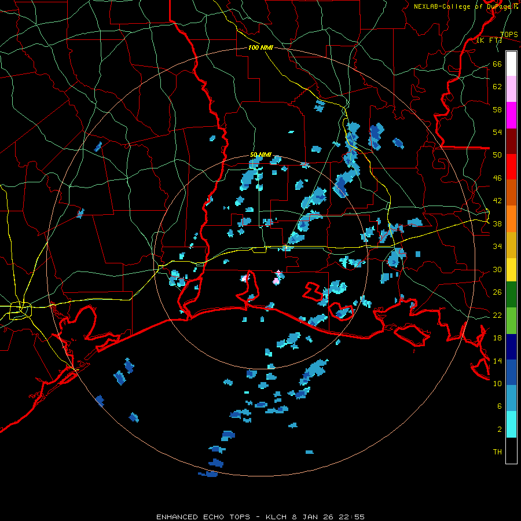The image size is (521, 521).
Task: Click the '22' legend value
Action: click(x=497, y=315)
